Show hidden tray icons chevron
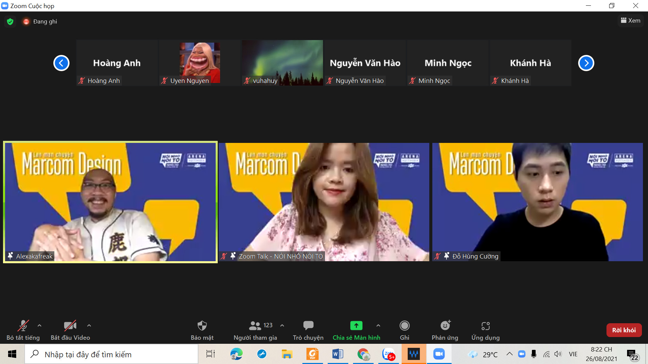 [510, 354]
